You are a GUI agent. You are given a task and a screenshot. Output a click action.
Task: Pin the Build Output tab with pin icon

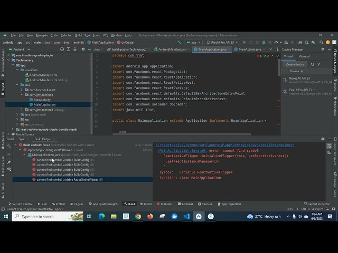[9, 162]
